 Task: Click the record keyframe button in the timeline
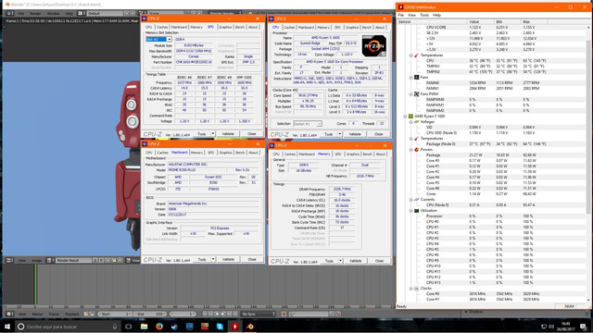(x=284, y=314)
